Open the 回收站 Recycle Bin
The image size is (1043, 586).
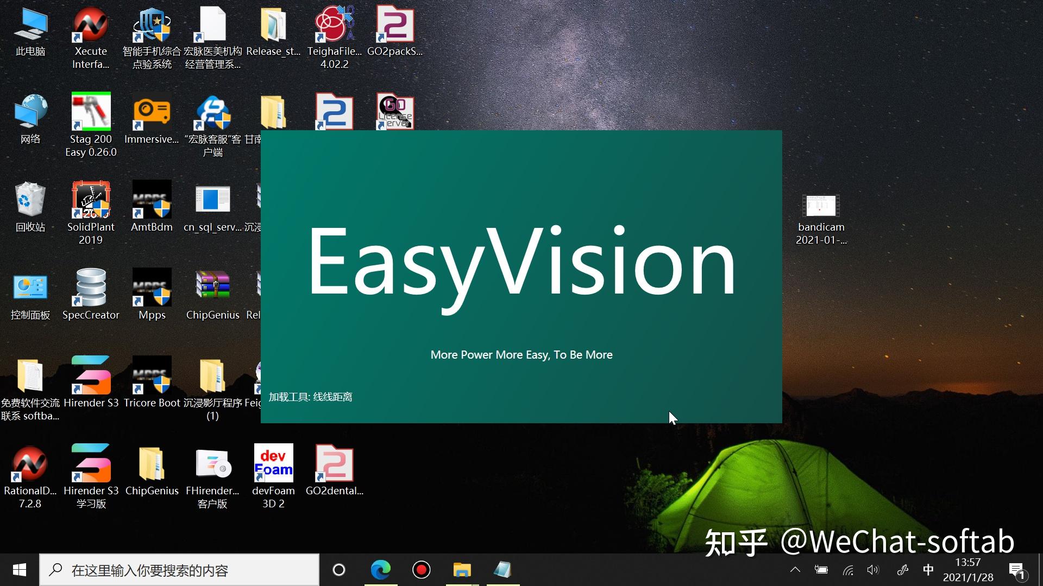(30, 201)
